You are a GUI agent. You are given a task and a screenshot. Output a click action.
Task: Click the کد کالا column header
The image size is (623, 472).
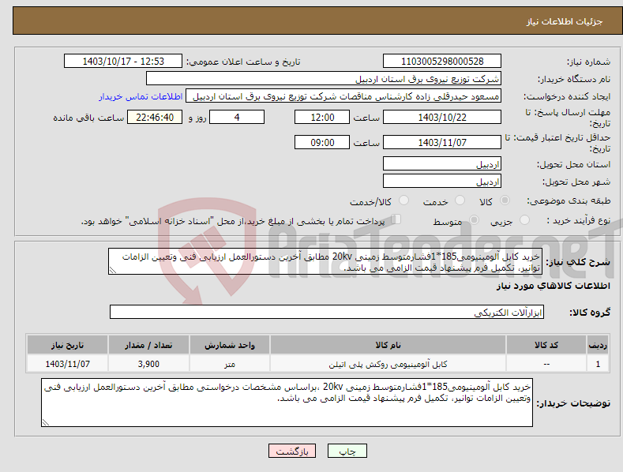546,345
